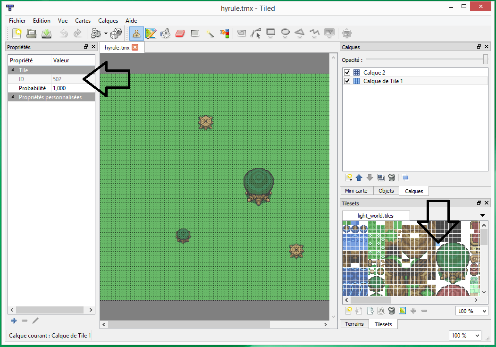Click the pencil rename property icon
This screenshot has width=496, height=347.
click(35, 321)
